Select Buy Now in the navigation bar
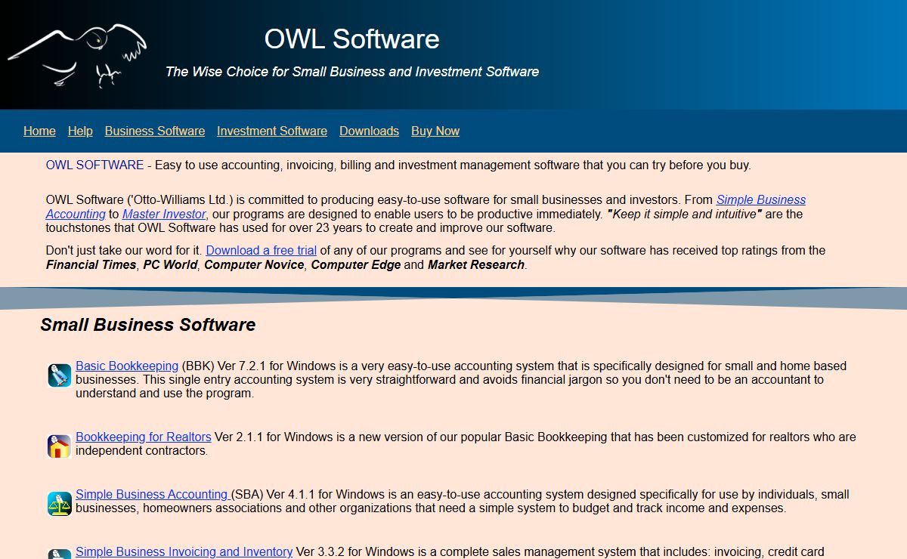 click(435, 131)
